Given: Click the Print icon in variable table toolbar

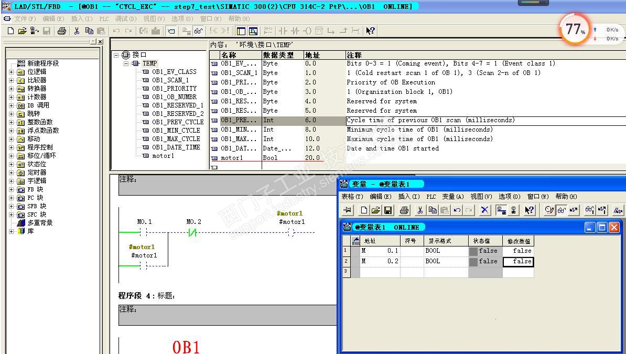Looking at the screenshot, I should 404,210.
